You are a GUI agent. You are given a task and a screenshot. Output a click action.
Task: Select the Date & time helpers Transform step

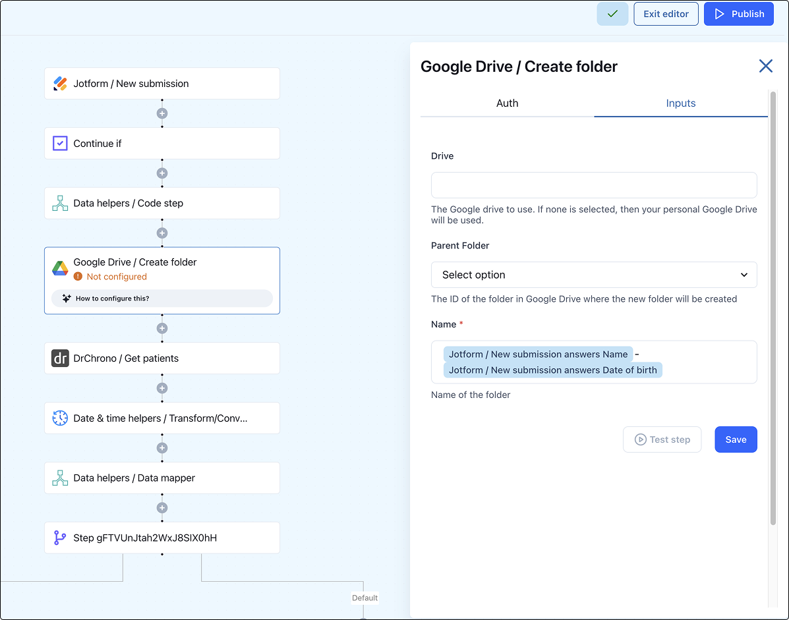[x=162, y=418]
